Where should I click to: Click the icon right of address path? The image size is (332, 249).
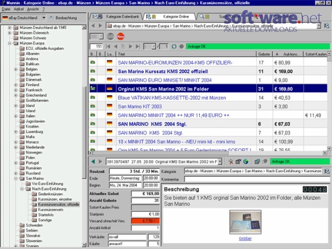[327, 26]
